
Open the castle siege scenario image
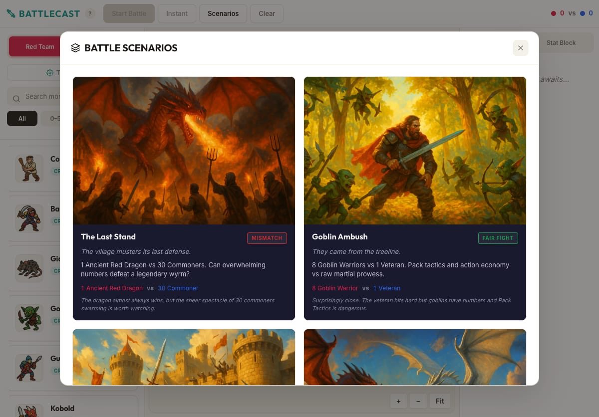pos(184,357)
